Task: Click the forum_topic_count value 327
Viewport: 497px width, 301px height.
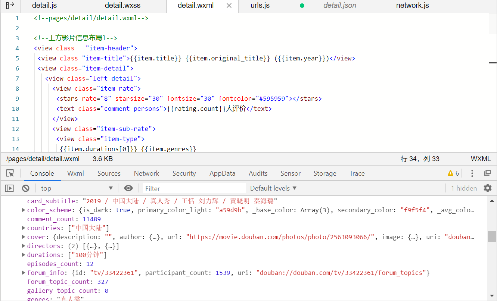Action: click(x=103, y=282)
